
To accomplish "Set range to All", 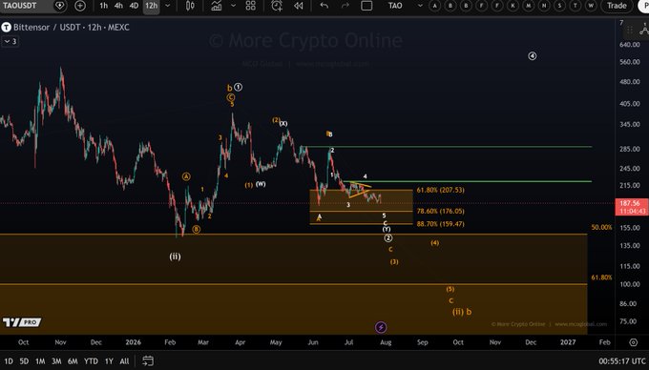I will 124,360.
